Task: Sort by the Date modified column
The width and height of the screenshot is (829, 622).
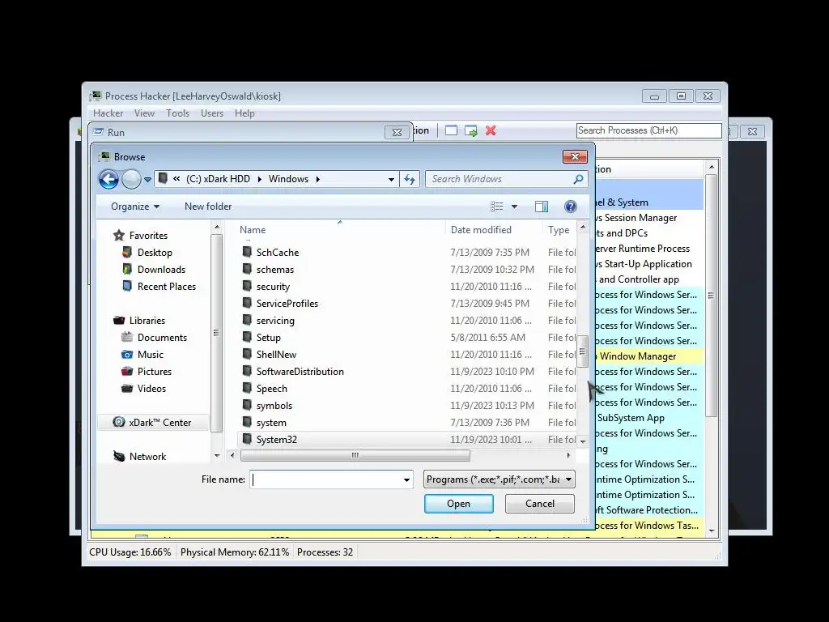Action: 481,230
